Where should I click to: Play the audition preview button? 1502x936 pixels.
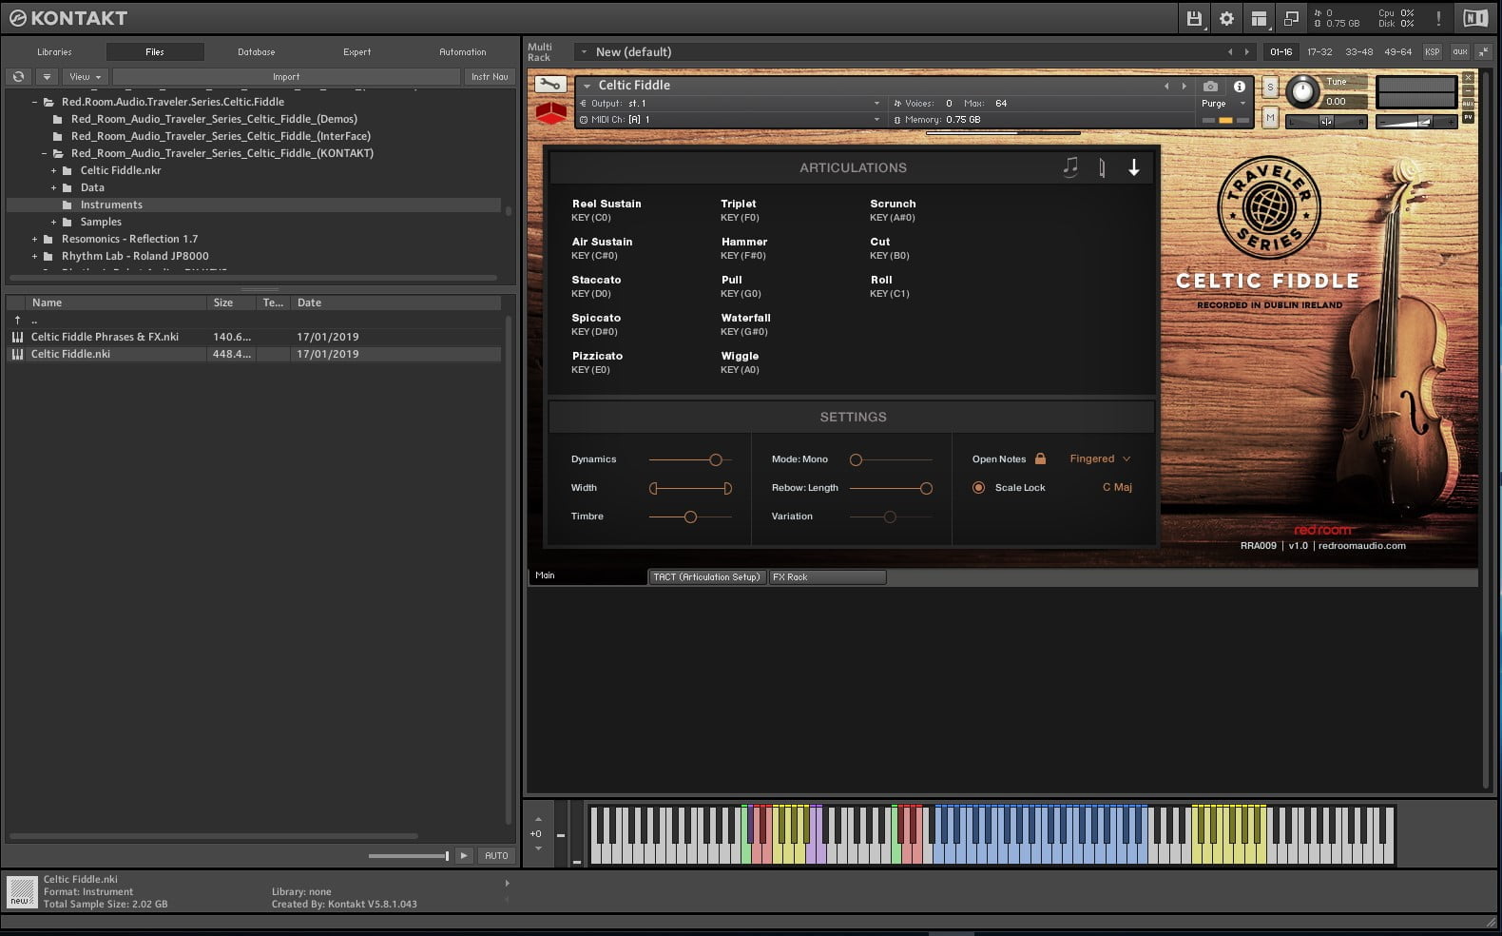pos(463,855)
